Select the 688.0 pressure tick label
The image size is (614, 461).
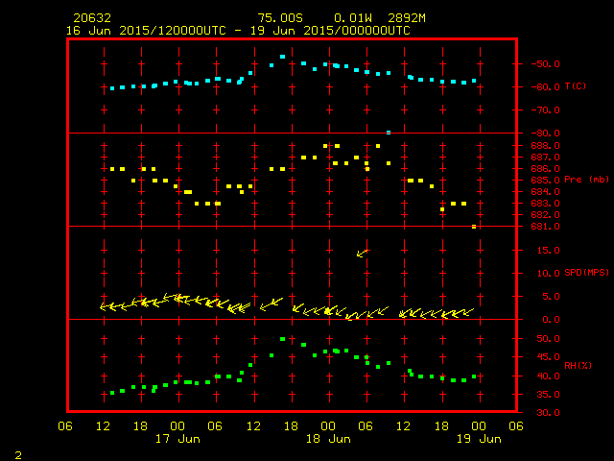(x=545, y=146)
